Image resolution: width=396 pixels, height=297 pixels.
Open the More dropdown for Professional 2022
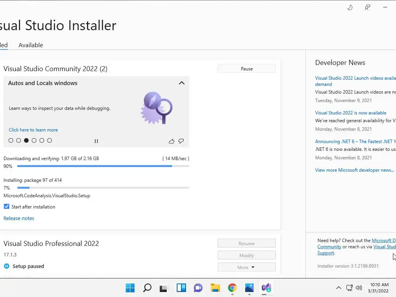[x=247, y=267]
